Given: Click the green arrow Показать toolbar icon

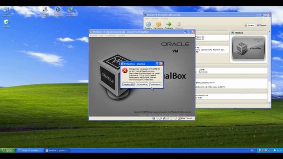Looking at the screenshot, I should point(169,24).
